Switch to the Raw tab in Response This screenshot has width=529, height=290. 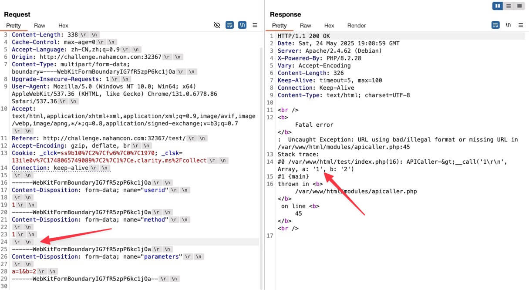pos(306,26)
